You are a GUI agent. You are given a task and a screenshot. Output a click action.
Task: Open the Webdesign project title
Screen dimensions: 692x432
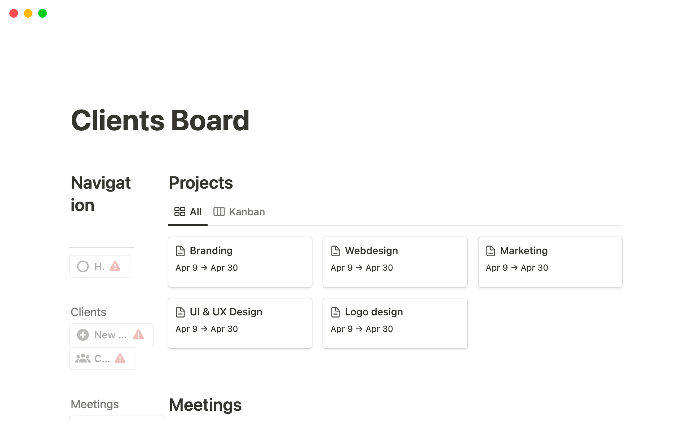tap(371, 251)
